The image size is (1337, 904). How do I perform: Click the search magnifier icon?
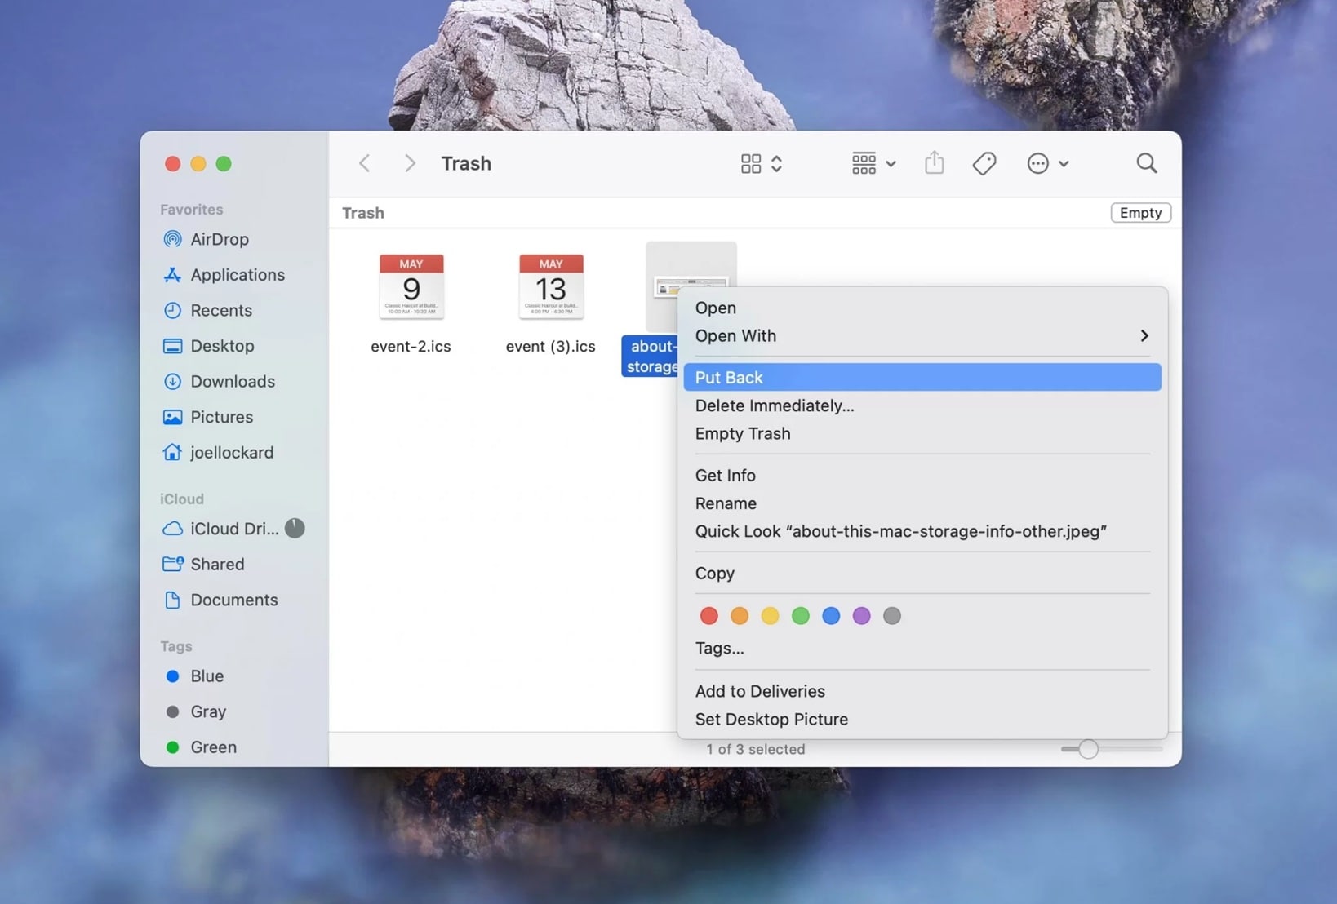point(1146,163)
